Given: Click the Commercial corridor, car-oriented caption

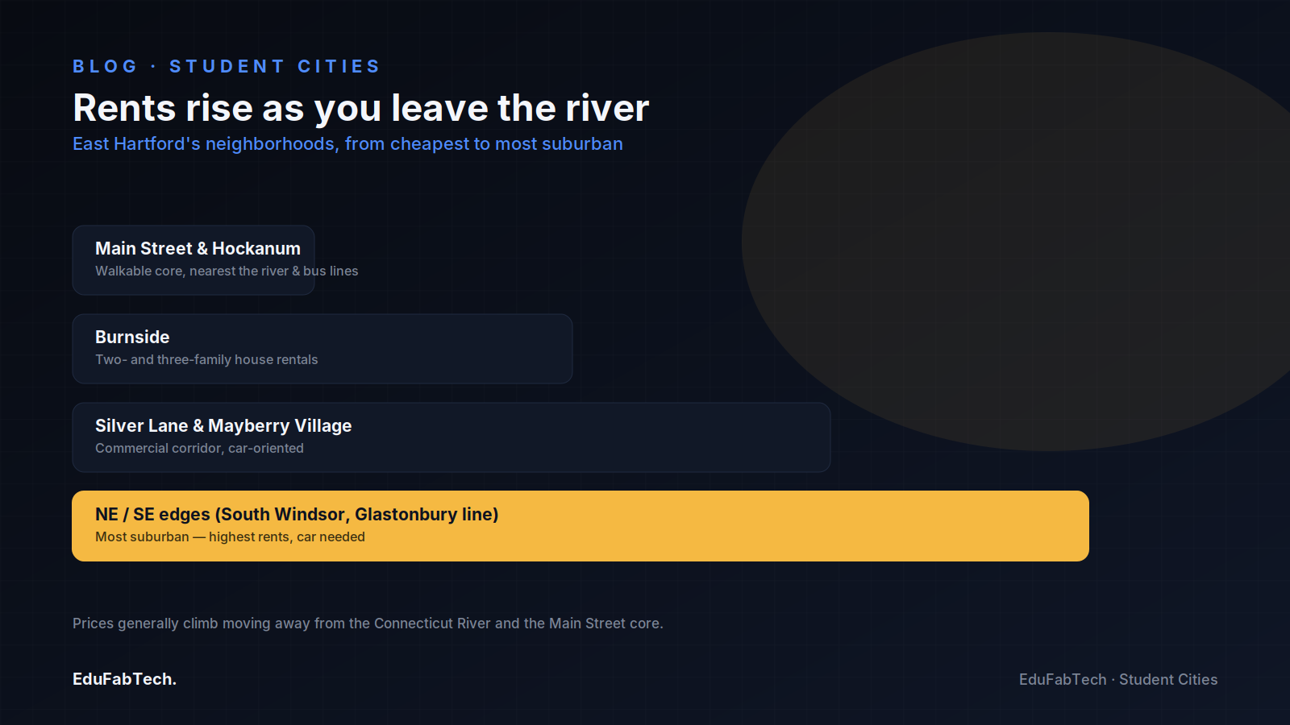Looking at the screenshot, I should pyautogui.click(x=199, y=448).
